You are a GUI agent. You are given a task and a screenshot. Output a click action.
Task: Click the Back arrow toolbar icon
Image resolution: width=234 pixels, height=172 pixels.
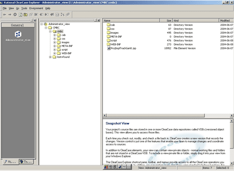(5, 15)
